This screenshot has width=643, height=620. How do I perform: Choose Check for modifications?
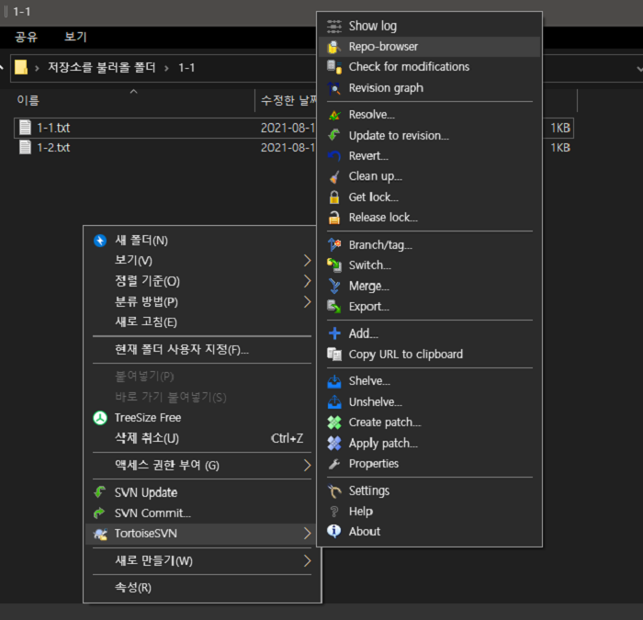[409, 67]
